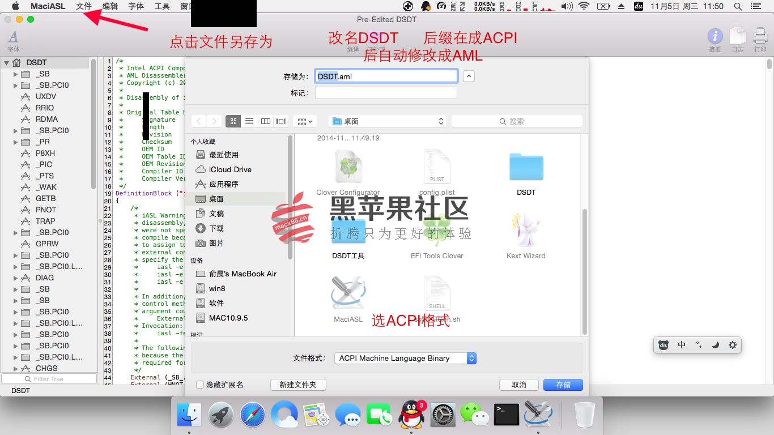Click the Wi-Fi status icon
Viewport: 774px width, 435px height.
coord(584,6)
